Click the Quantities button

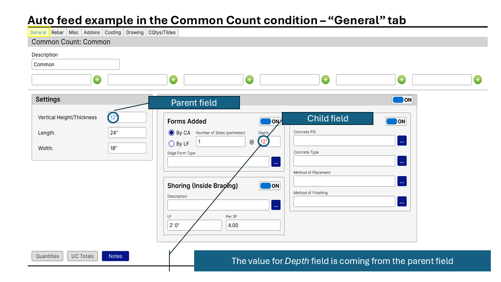[x=47, y=256]
